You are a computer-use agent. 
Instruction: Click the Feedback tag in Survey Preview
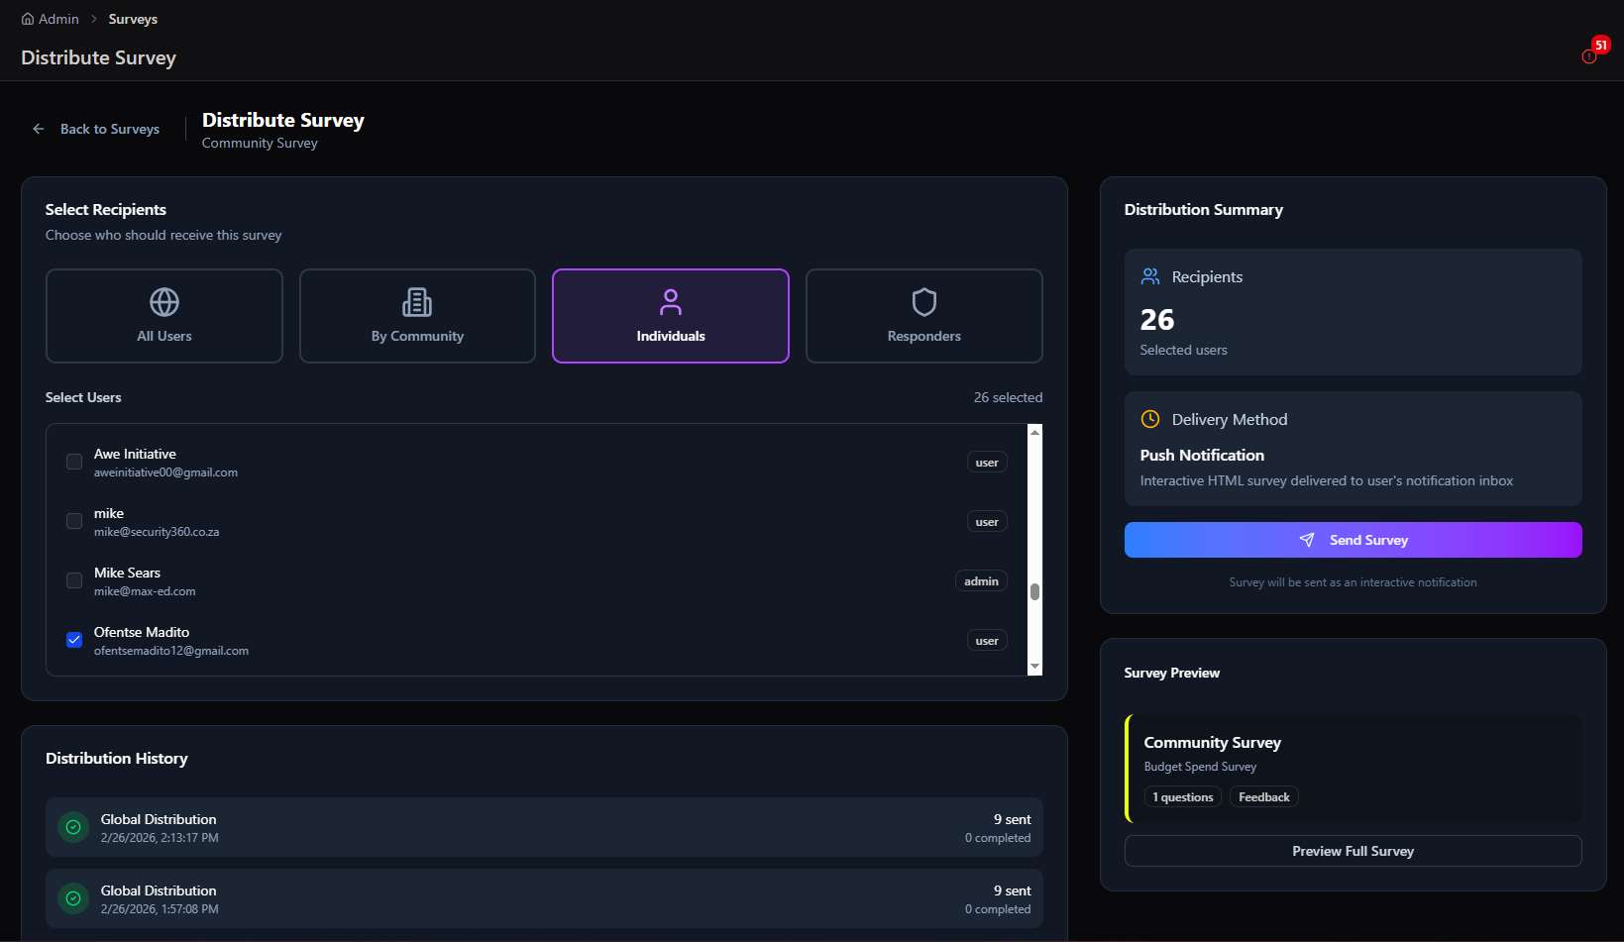[x=1264, y=797]
